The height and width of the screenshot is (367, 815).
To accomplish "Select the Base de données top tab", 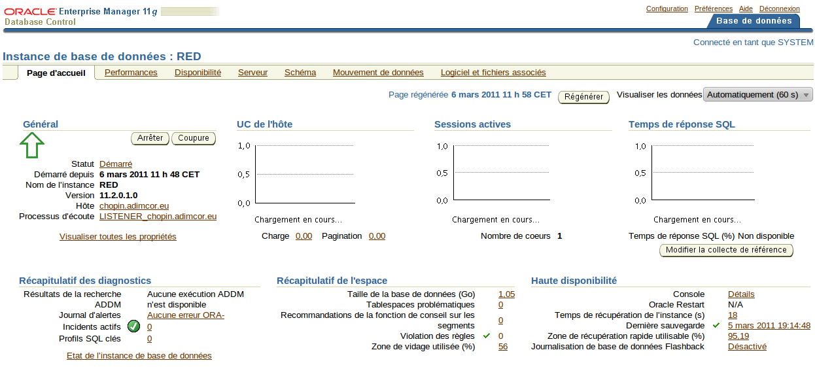I will 754,21.
